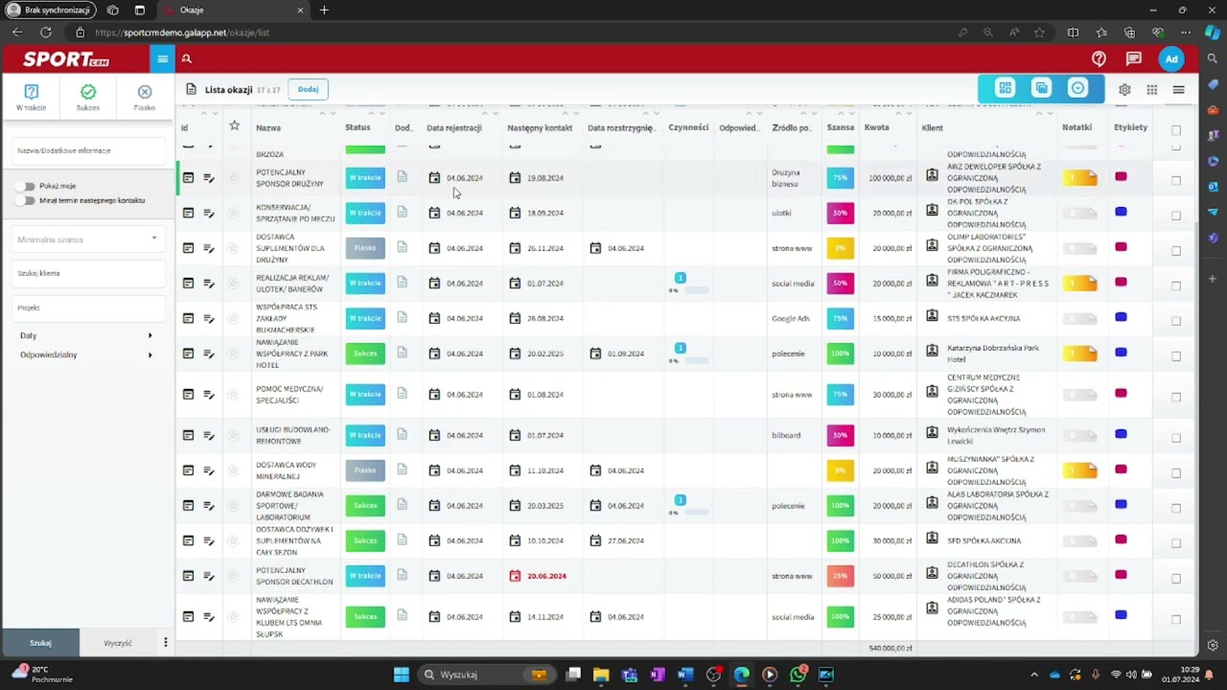Open Windows Start menu
Viewport: 1227px width, 690px height.
401,675
